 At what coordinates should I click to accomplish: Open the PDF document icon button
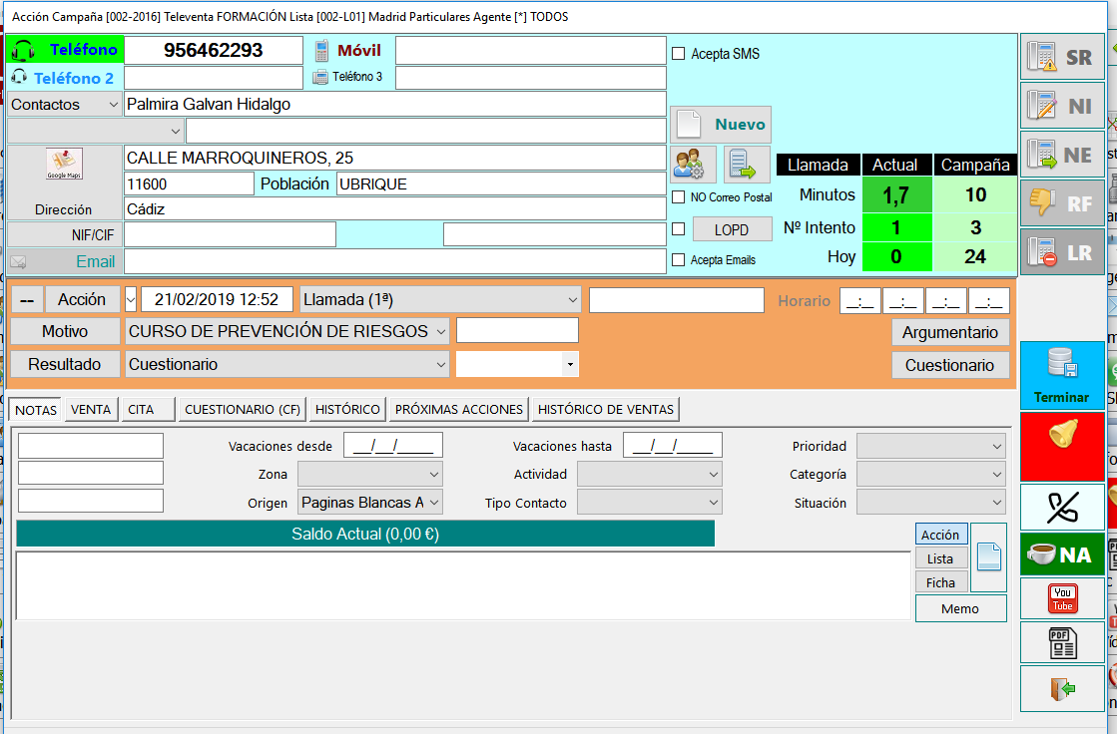click(x=1061, y=643)
